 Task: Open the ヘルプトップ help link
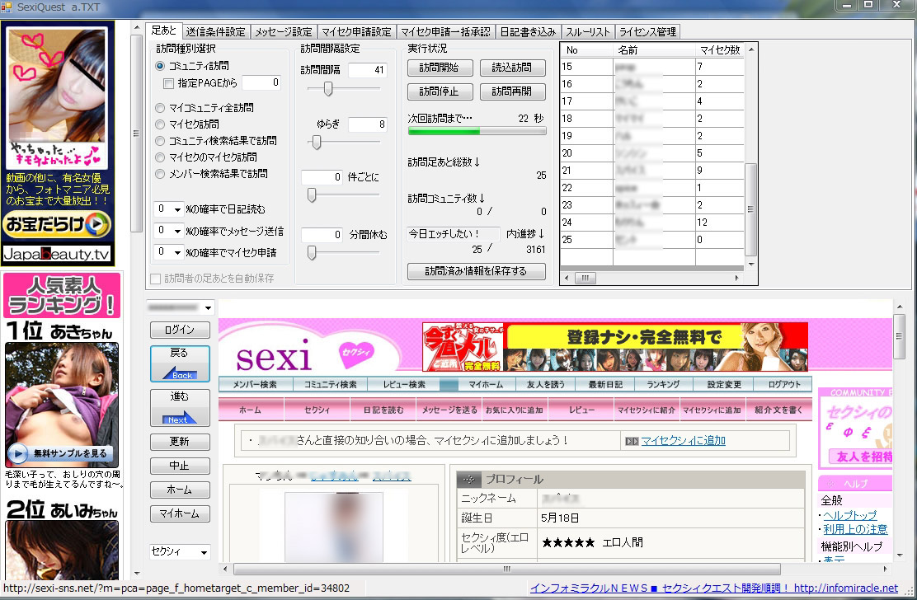click(x=850, y=515)
